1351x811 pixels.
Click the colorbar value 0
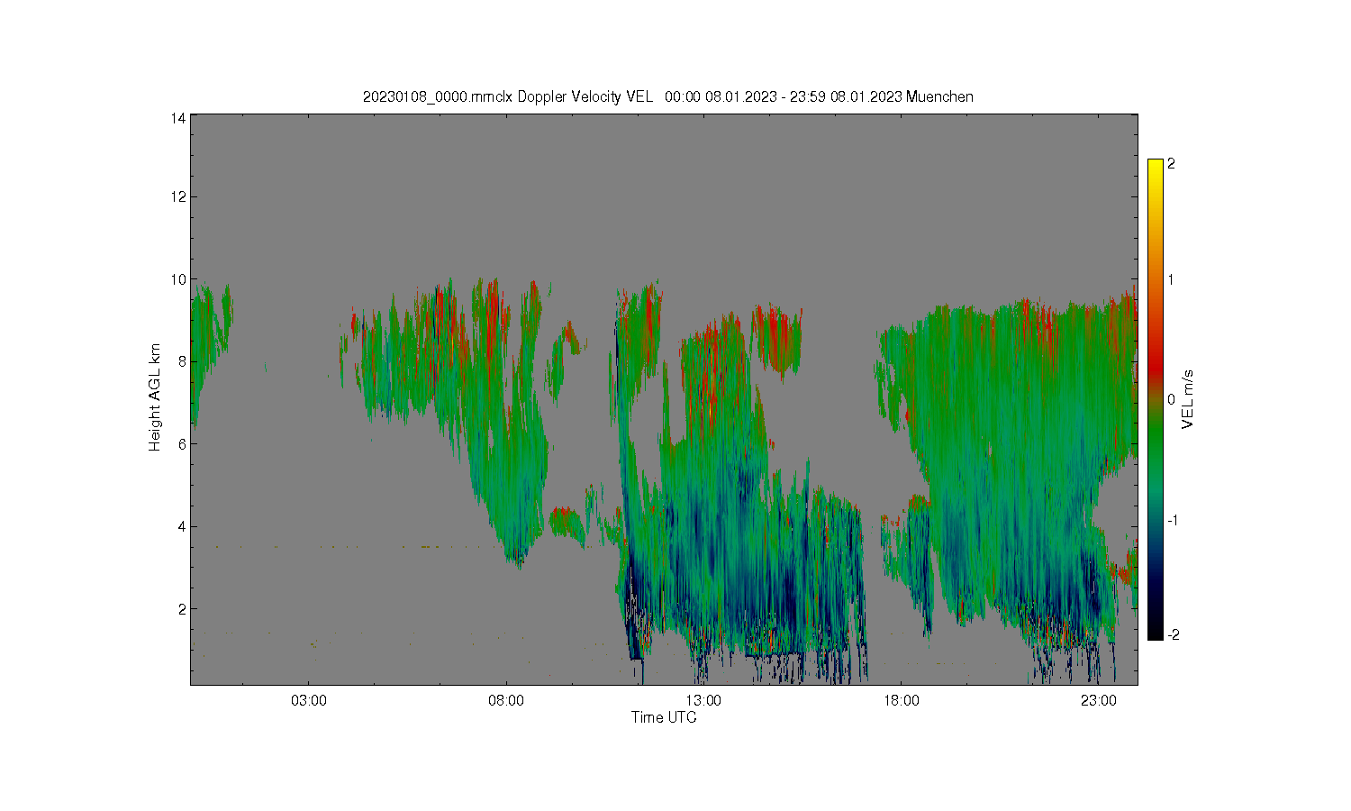[x=1171, y=399]
